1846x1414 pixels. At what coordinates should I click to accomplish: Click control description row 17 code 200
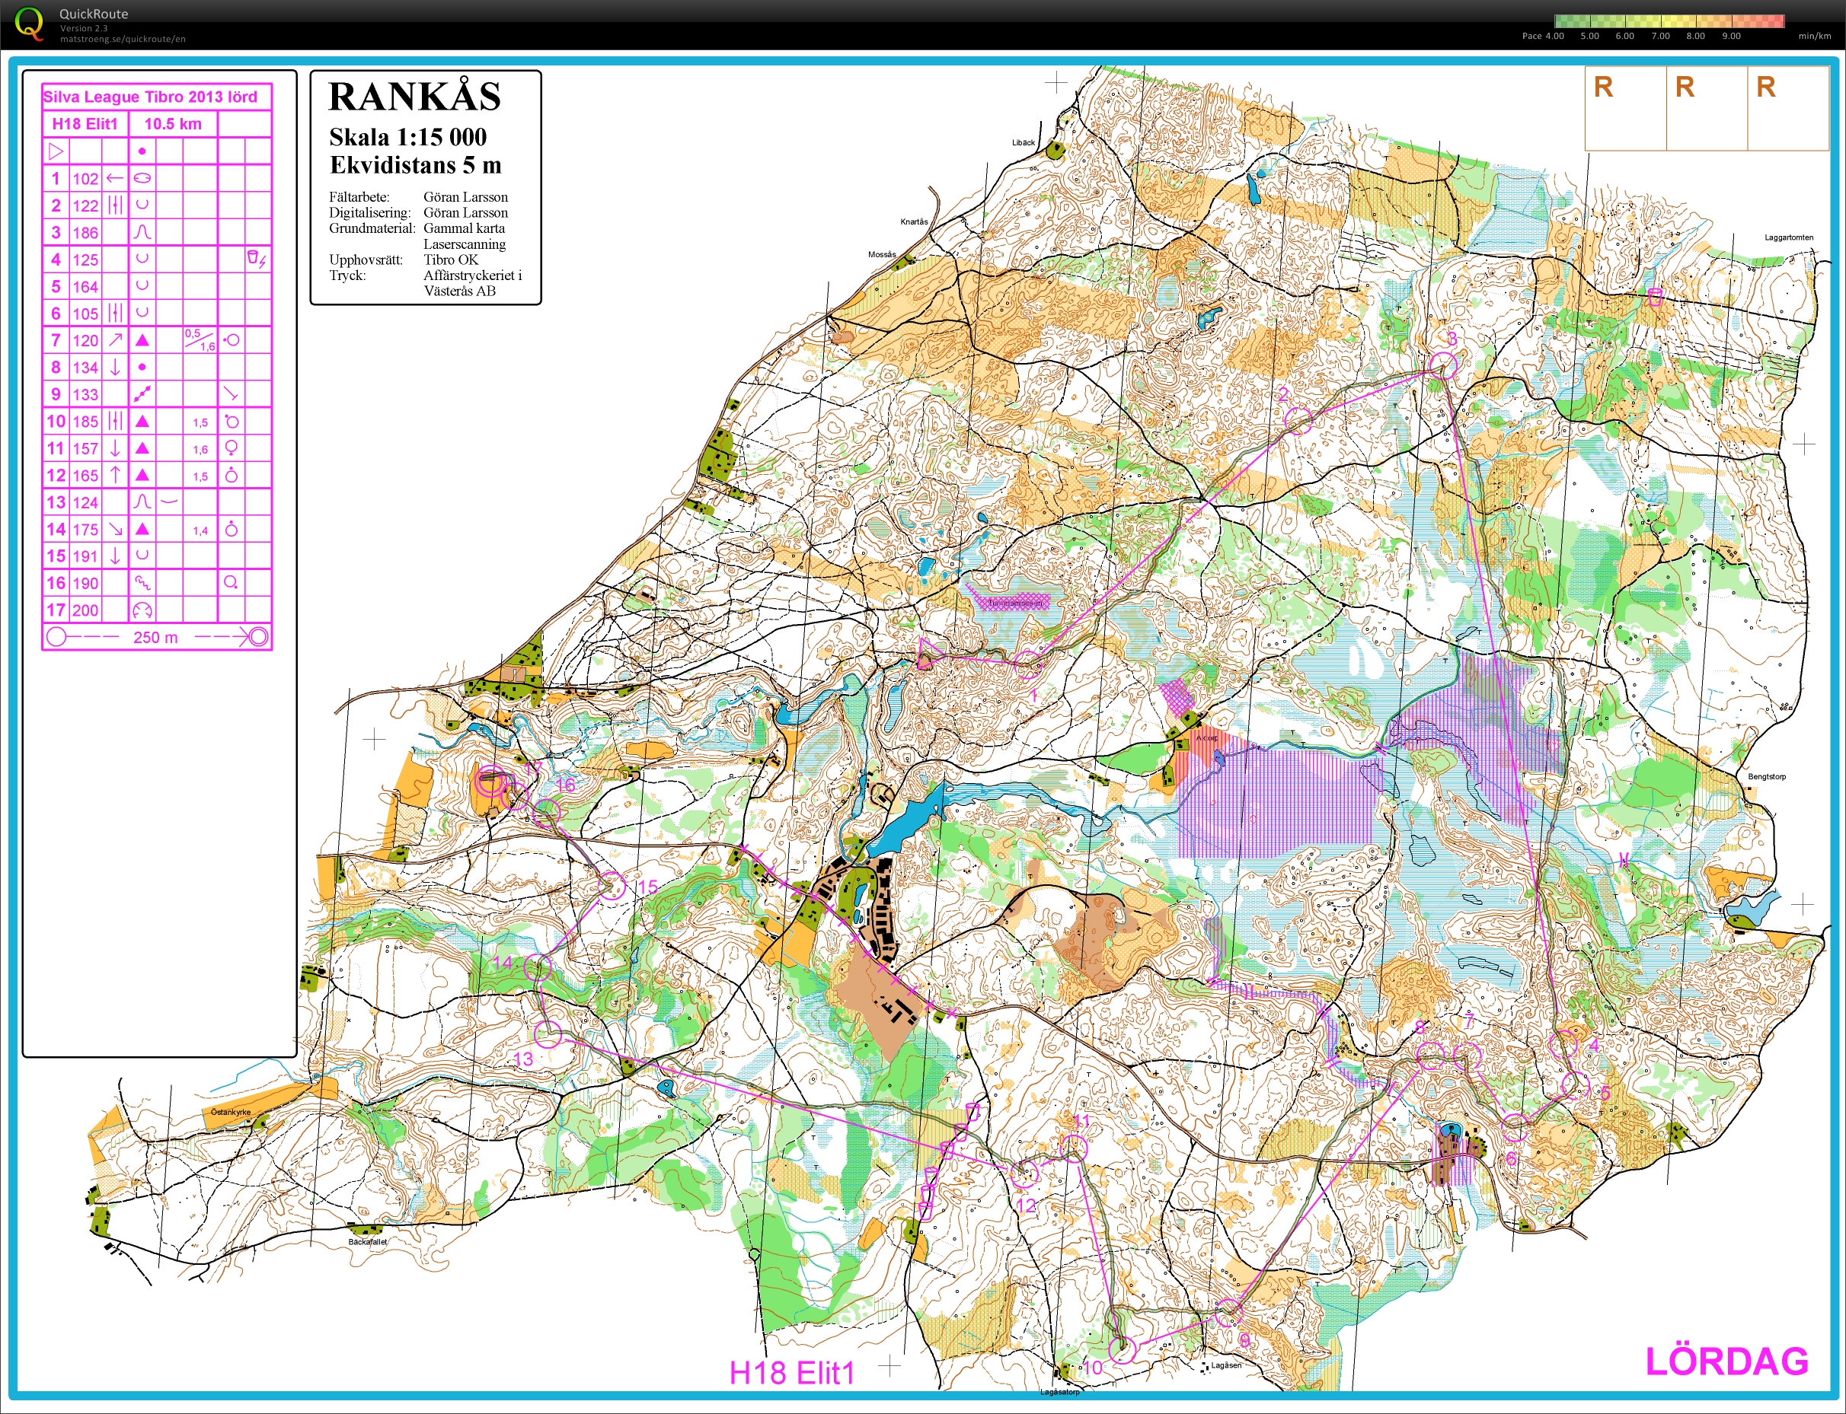click(x=85, y=610)
